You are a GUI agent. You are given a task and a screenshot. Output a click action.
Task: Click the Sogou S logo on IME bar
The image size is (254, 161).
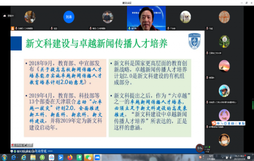point(214,123)
